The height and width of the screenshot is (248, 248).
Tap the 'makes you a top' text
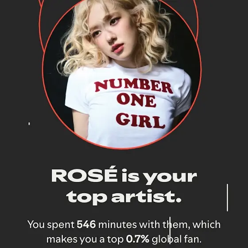[x=85, y=240]
